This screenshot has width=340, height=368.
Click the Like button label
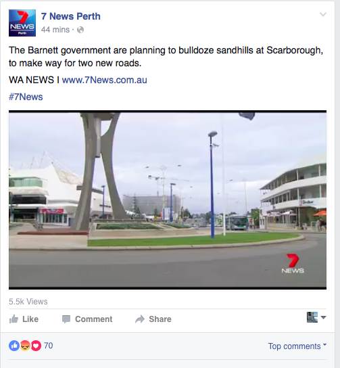tap(30, 319)
